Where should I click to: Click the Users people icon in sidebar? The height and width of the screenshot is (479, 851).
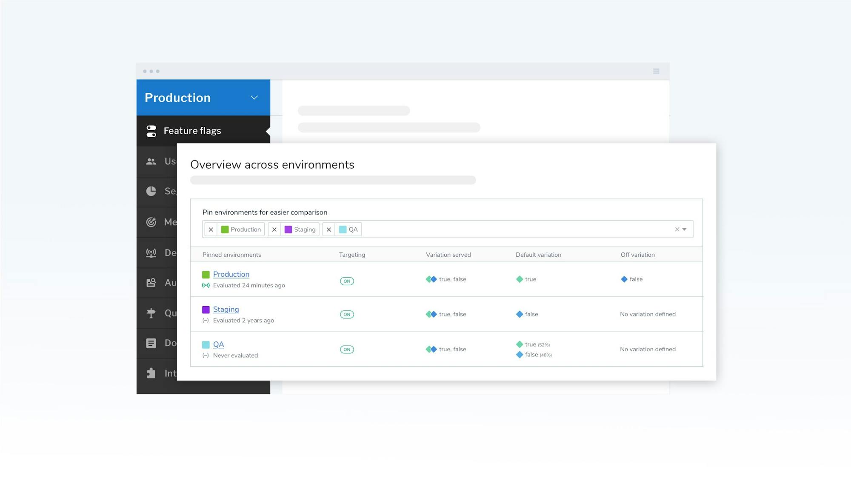tap(151, 161)
